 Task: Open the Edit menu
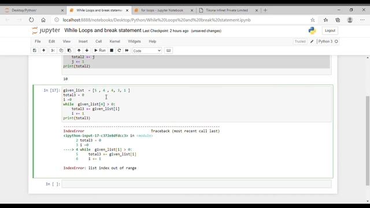pyautogui.click(x=51, y=41)
